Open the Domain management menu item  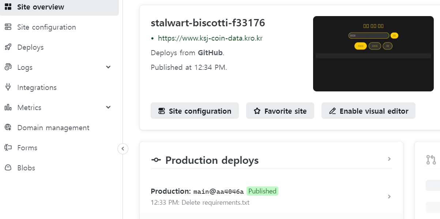[x=53, y=128]
